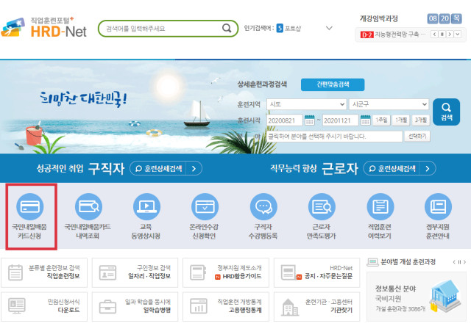
Task: Click the end date field 20201121
Action: coord(340,120)
